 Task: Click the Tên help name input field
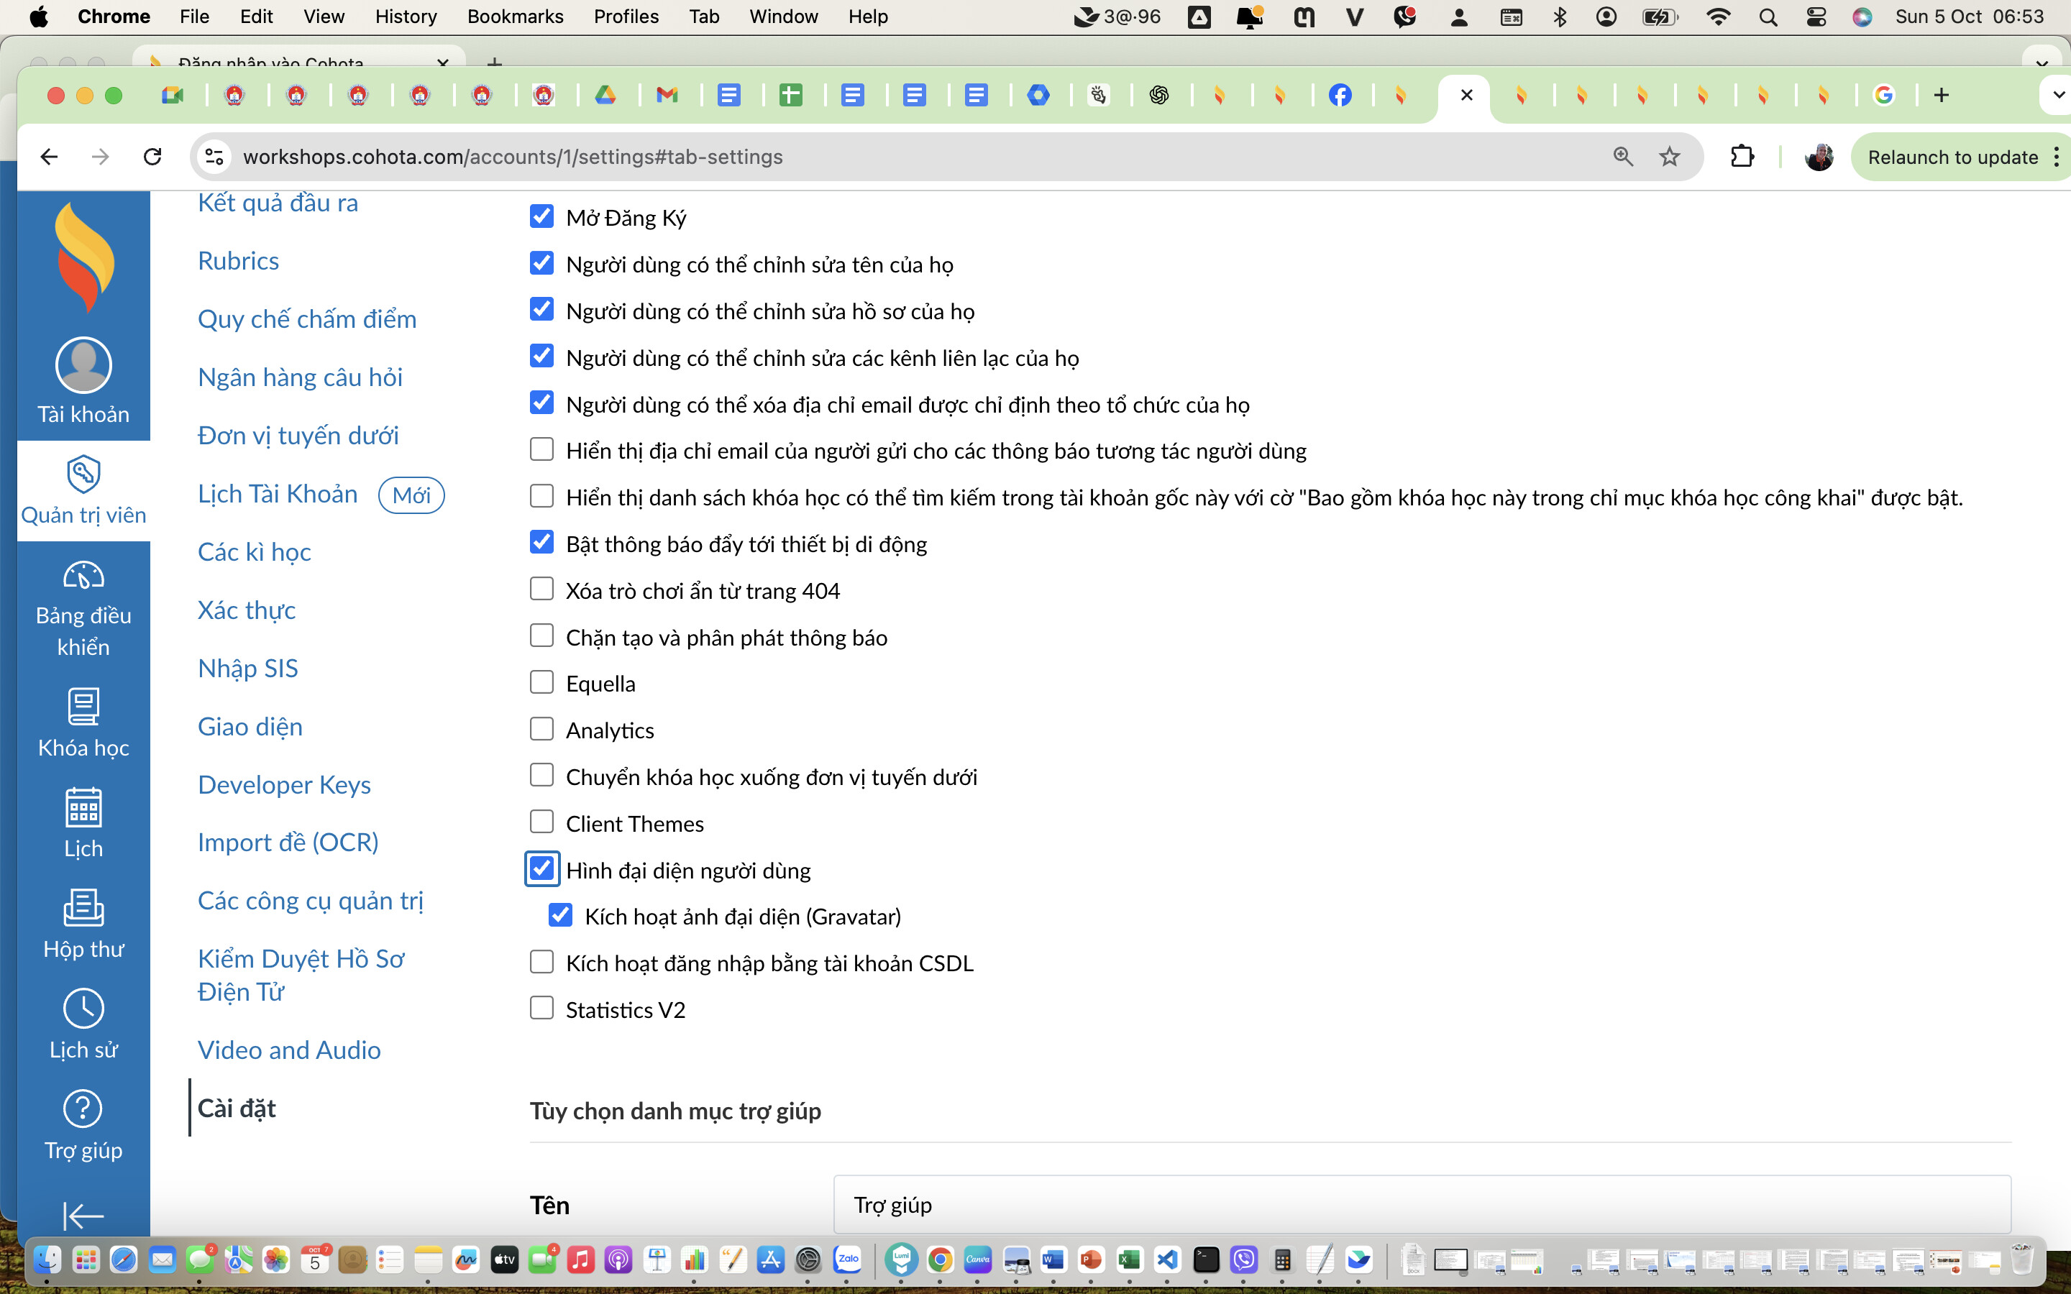tap(1421, 1204)
